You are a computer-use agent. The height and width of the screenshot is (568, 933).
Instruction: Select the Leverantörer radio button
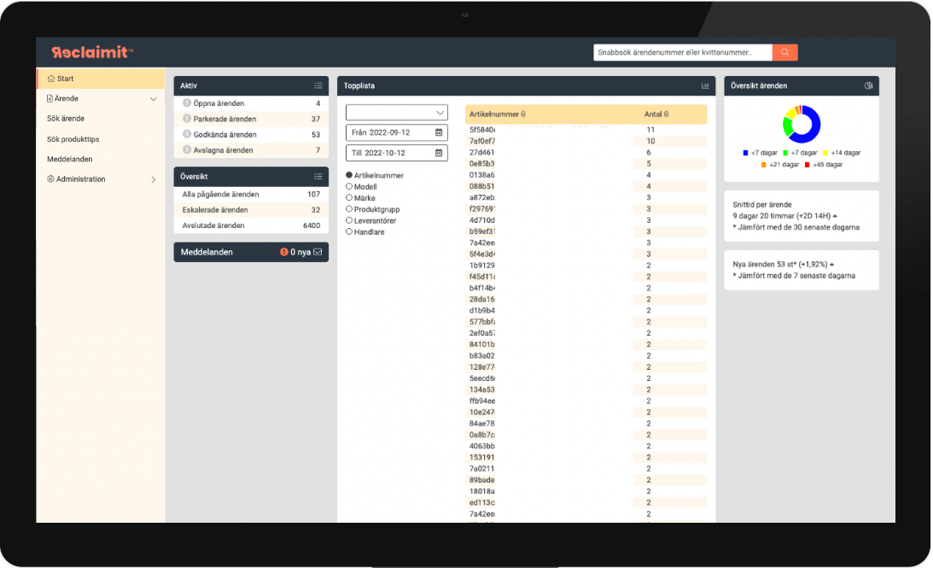[349, 220]
